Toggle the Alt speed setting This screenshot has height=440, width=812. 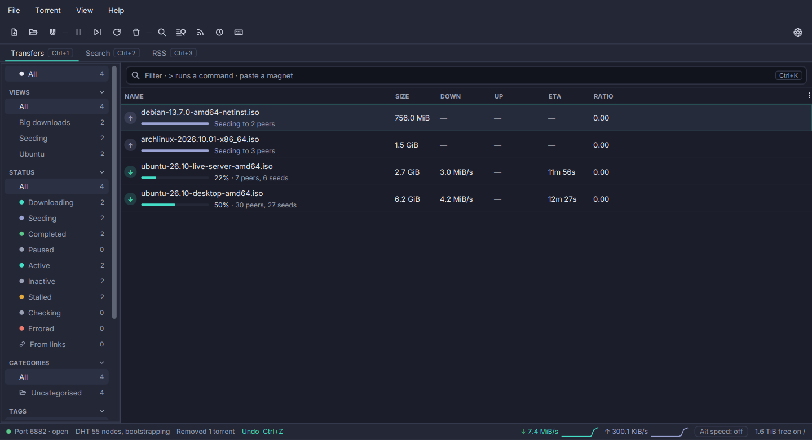tap(721, 432)
